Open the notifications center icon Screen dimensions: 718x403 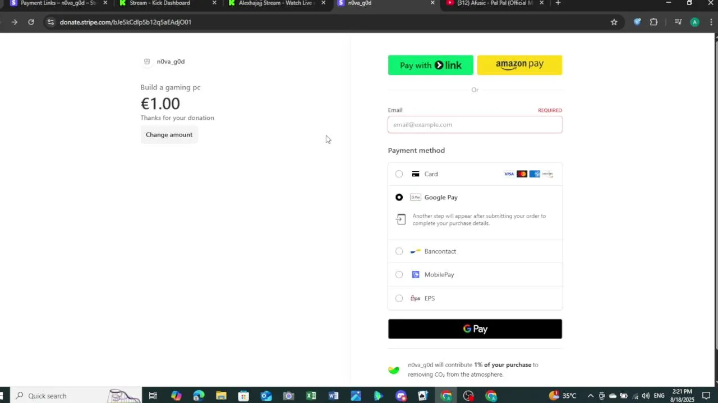tap(706, 396)
